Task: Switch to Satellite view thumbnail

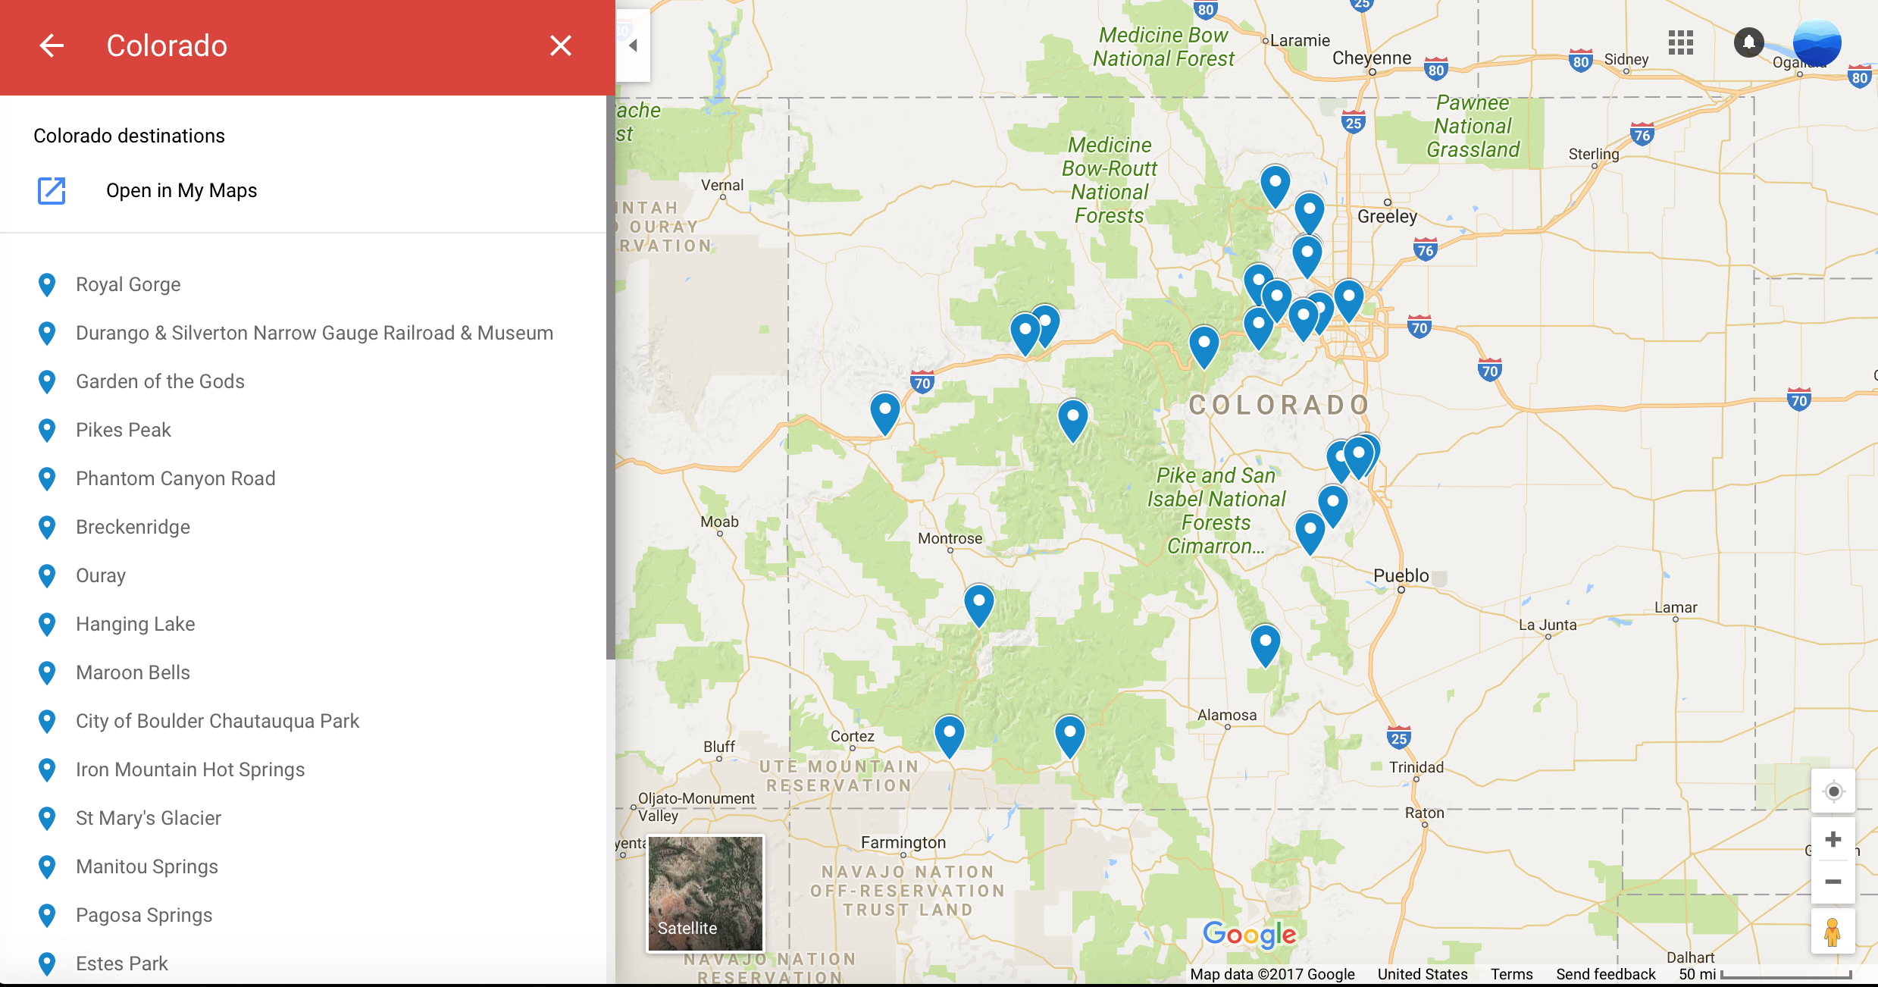Action: (x=705, y=894)
